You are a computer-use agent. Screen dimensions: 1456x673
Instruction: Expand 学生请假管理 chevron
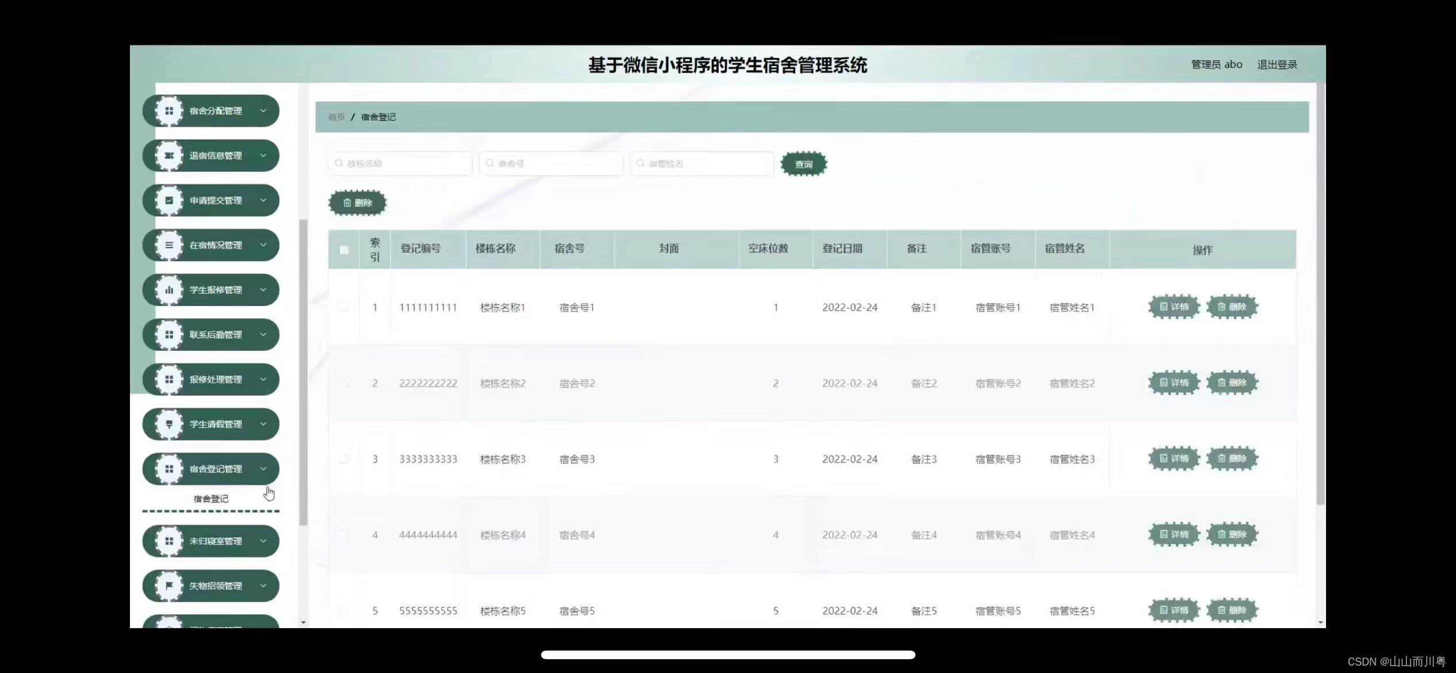click(263, 424)
